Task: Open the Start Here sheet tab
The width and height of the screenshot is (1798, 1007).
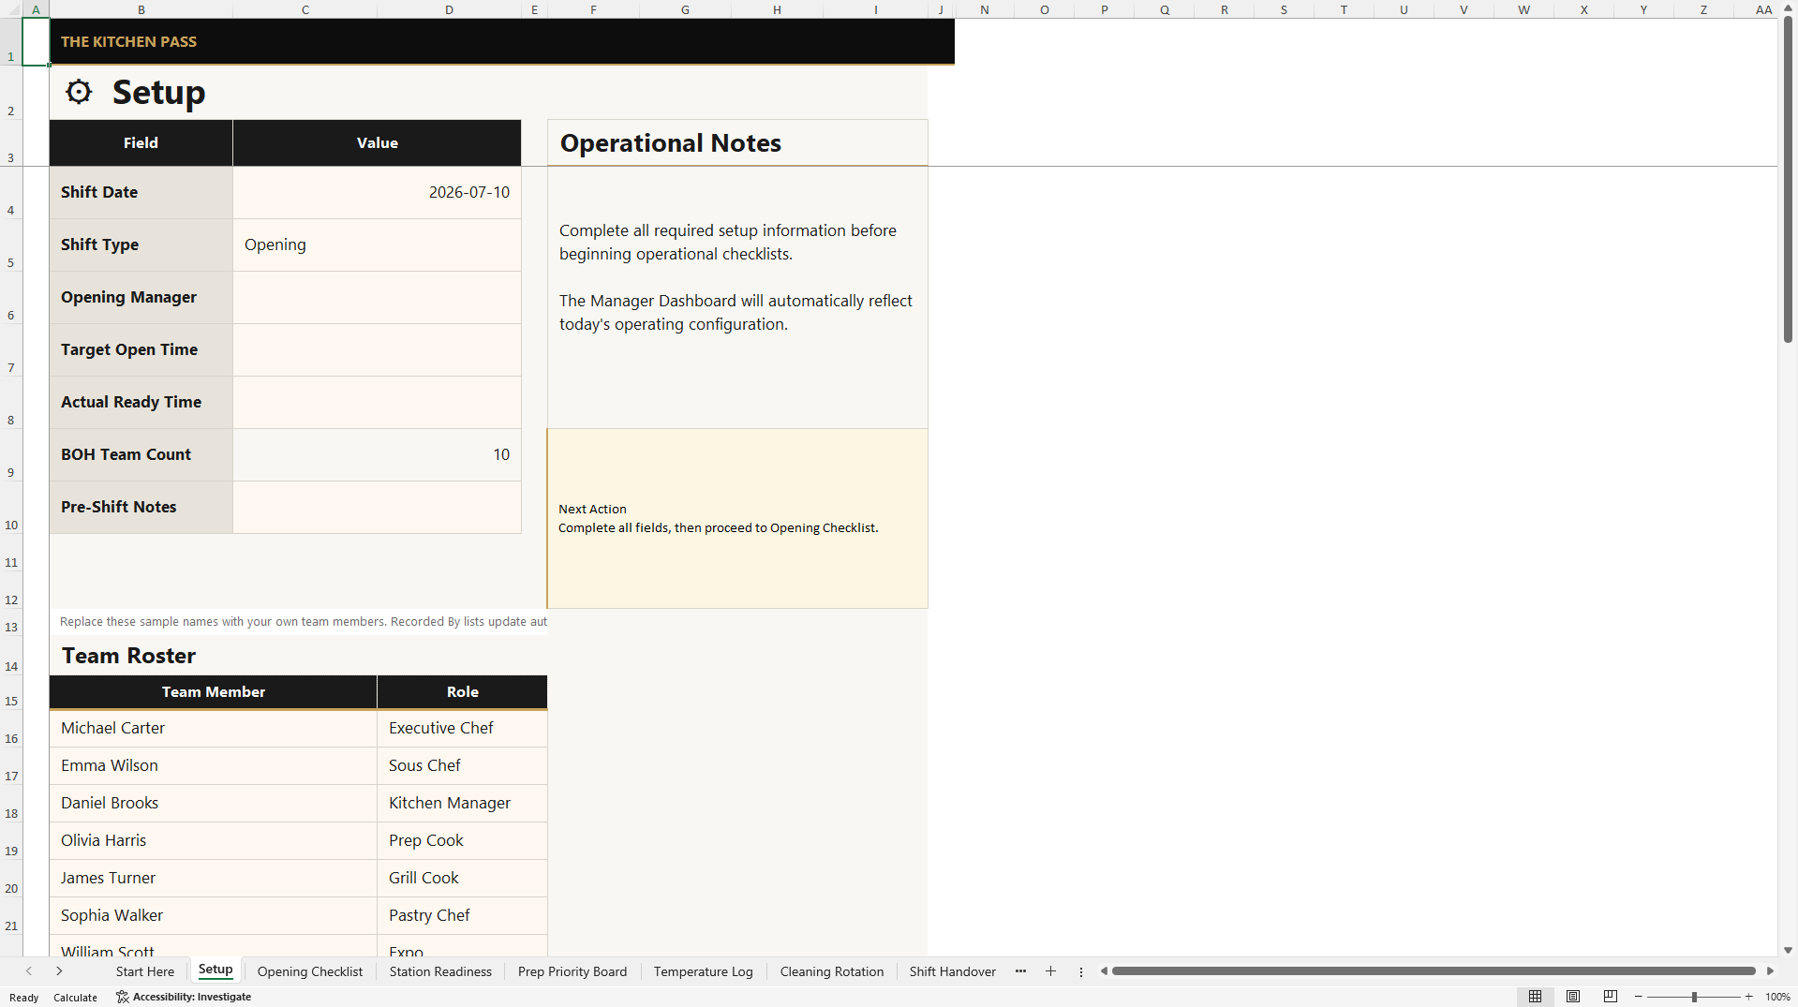Action: (x=144, y=971)
